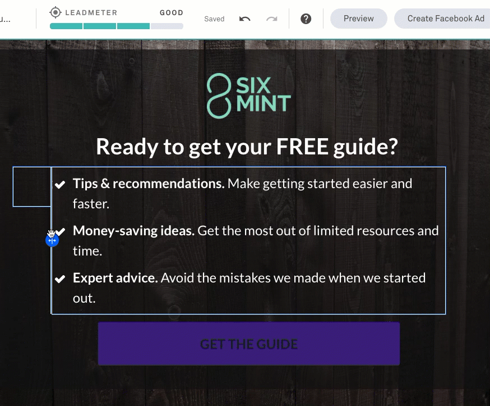Screen dimensions: 490x406
Task: Click the Leadmeter target icon
Action: pyautogui.click(x=56, y=12)
